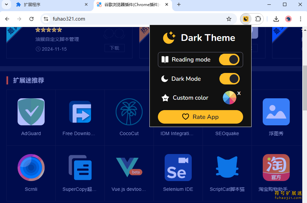The width and height of the screenshot is (307, 203).
Task: Click the SuperCopy超... name link
Action: pyautogui.click(x=79, y=189)
